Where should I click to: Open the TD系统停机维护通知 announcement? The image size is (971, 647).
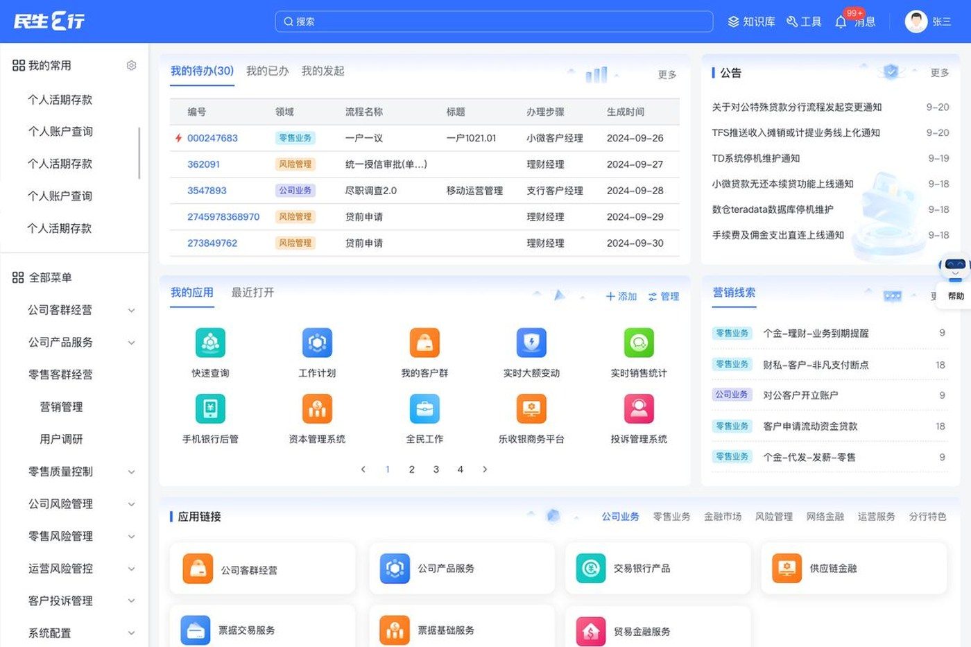pos(756,158)
